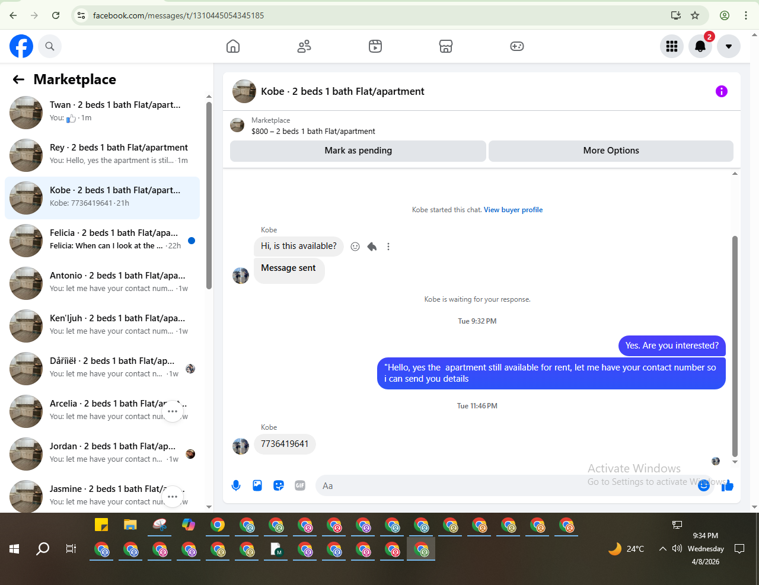This screenshot has height=585, width=759.
Task: Open Antonio conversation in list
Action: (x=102, y=283)
